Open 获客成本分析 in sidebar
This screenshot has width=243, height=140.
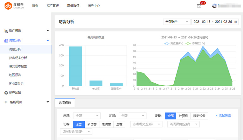pos(18,58)
